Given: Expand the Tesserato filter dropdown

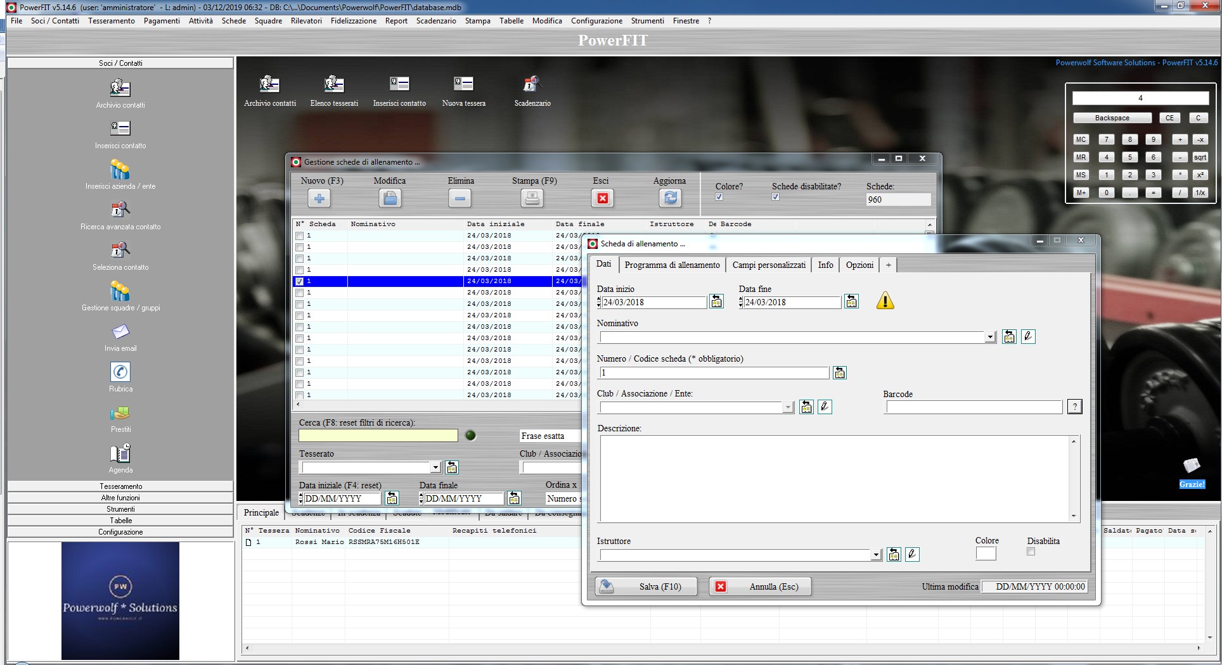Looking at the screenshot, I should click(x=435, y=467).
